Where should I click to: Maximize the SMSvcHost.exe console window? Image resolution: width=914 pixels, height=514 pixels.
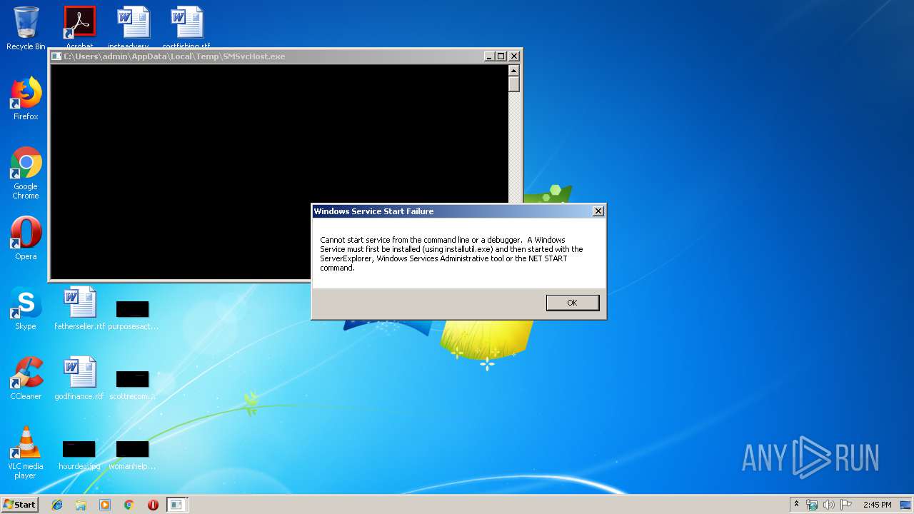(501, 56)
